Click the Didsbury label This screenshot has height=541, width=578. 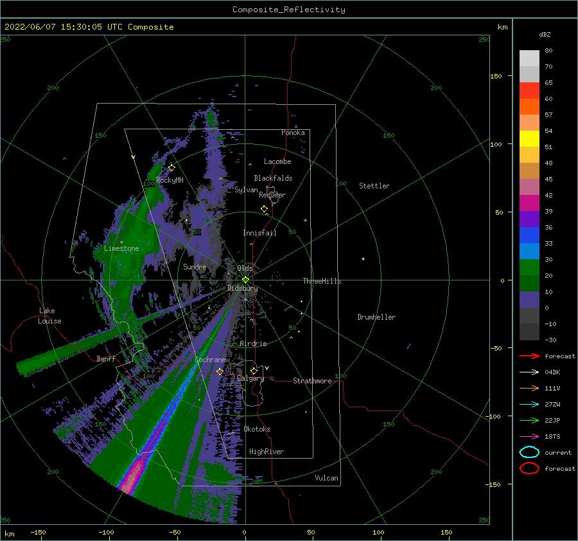point(242,288)
